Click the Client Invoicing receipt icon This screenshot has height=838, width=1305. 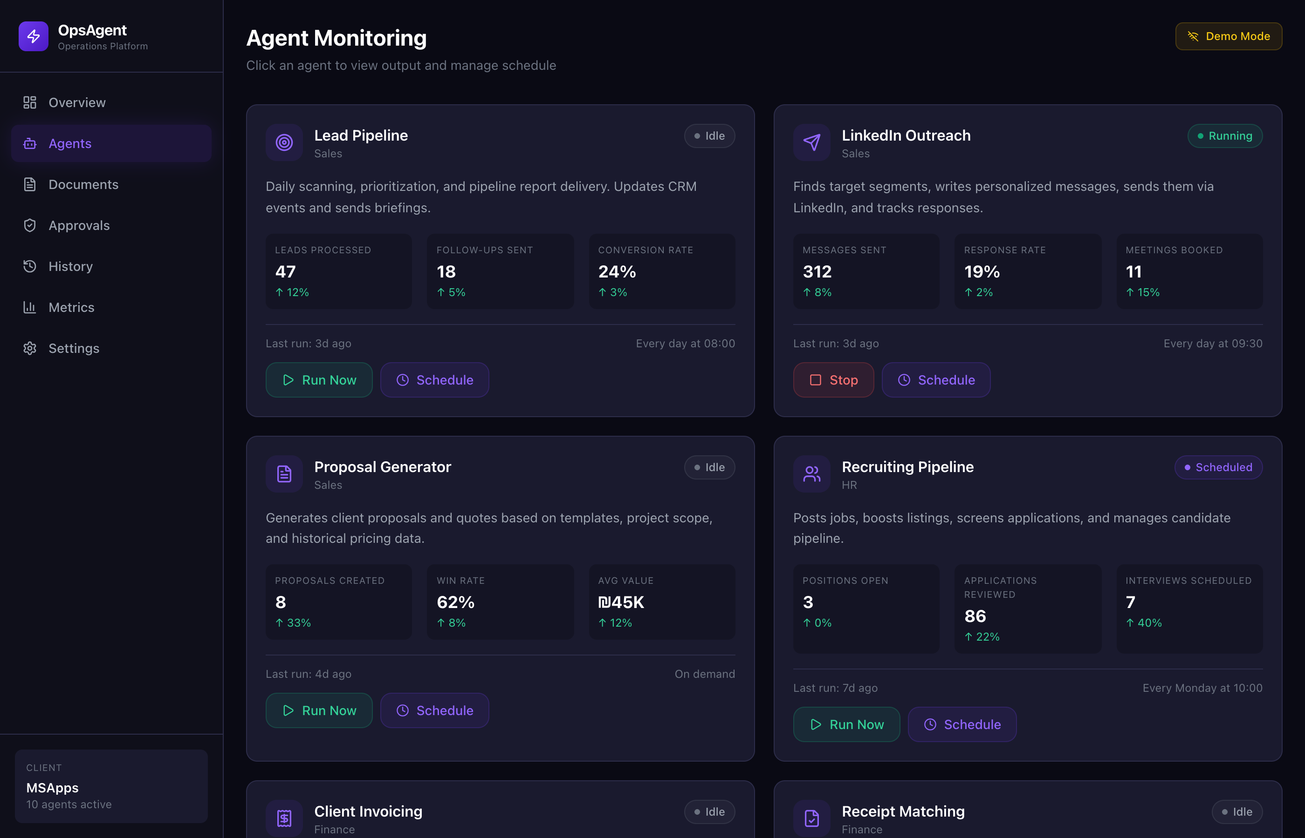pos(284,818)
